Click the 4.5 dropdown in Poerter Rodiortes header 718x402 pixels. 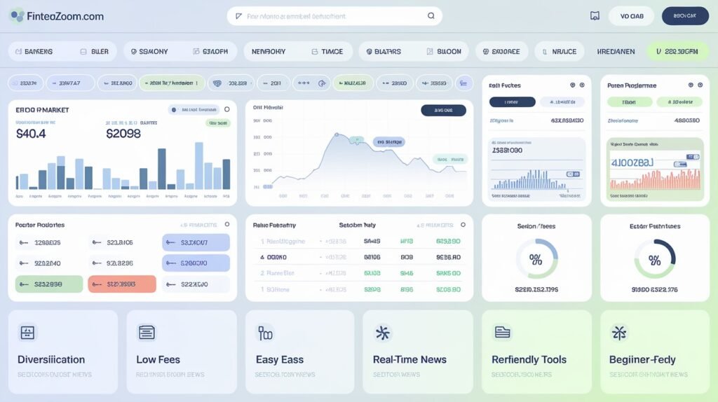(198, 225)
